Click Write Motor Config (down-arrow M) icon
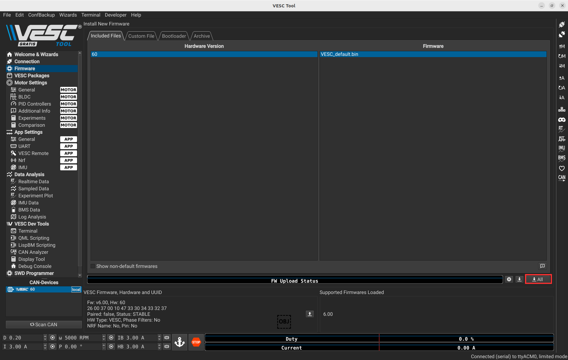Viewport: 568px width, 360px height. (562, 66)
